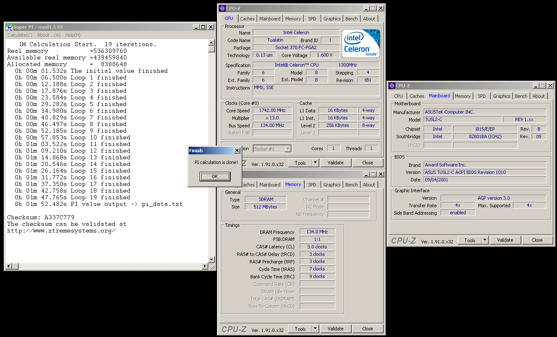Viewport: 557px width, 337px height.
Task: Maximize the Super PI window
Action: [x=203, y=27]
